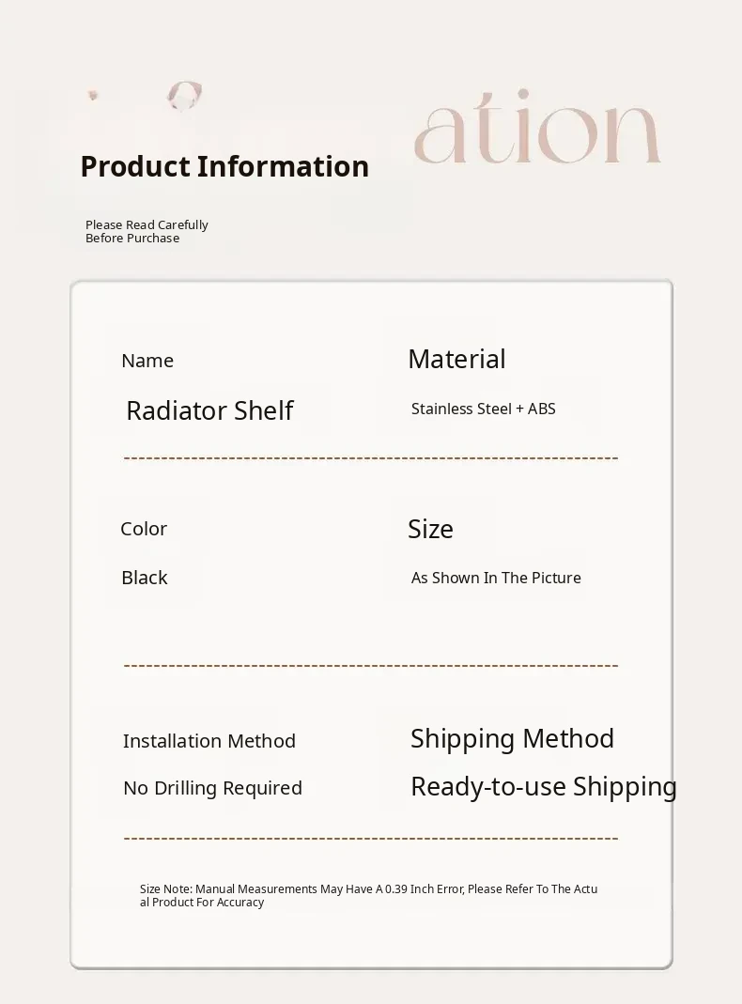This screenshot has height=1004, width=742.
Task: Select the No Drilling Required text
Action: point(212,788)
